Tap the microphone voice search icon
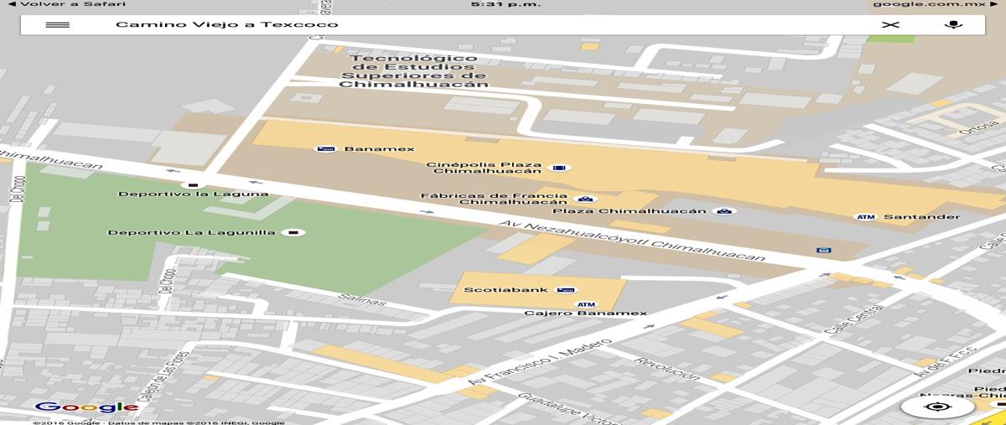This screenshot has width=1006, height=425. pyautogui.click(x=952, y=24)
